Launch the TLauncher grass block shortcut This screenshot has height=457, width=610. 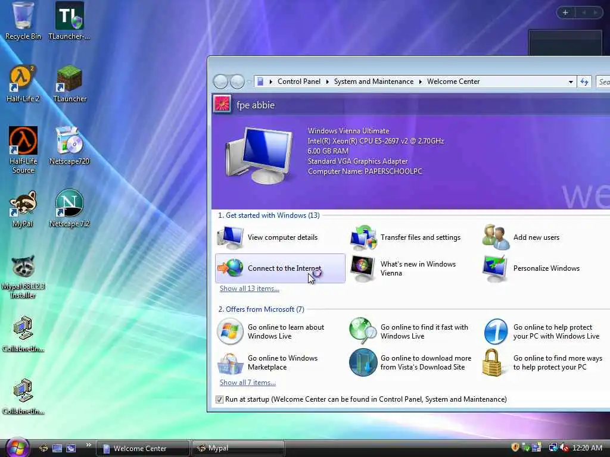tap(69, 83)
